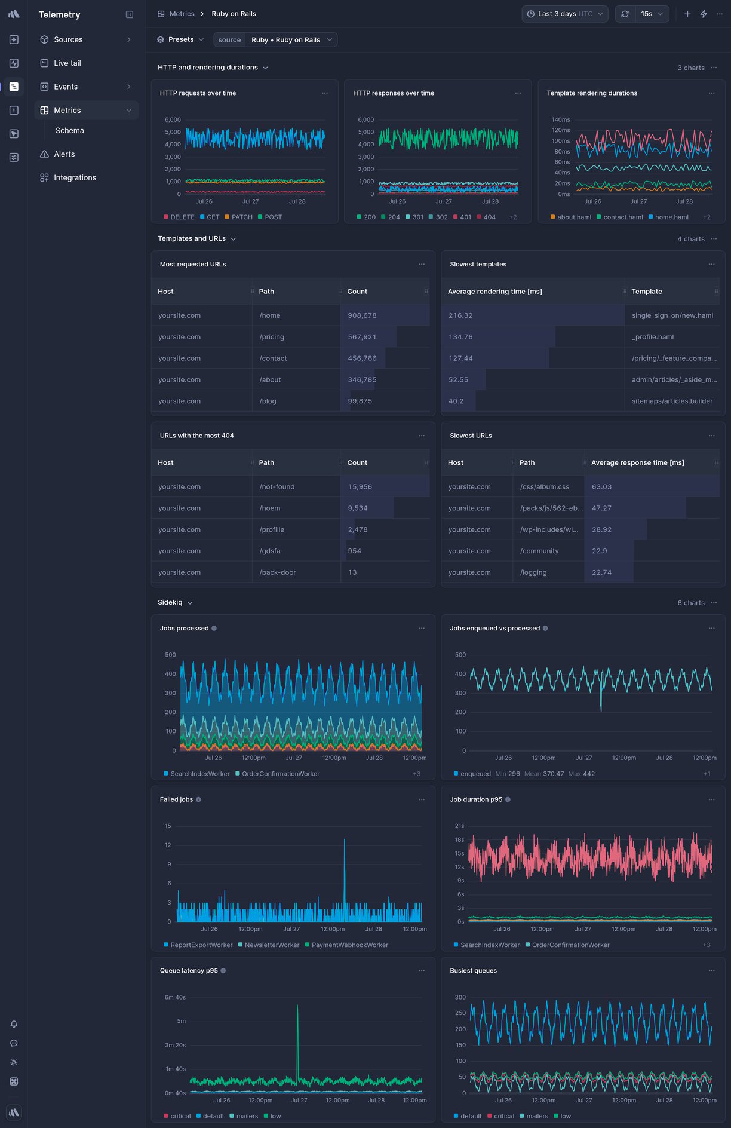This screenshot has height=1128, width=731.
Task: Open Alerts in the sidebar
Action: 86,154
